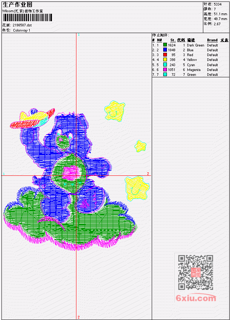Click the cyan '1' marker at the top of the vertical axis
The width and height of the screenshot is (230, 320).
coord(79,35)
